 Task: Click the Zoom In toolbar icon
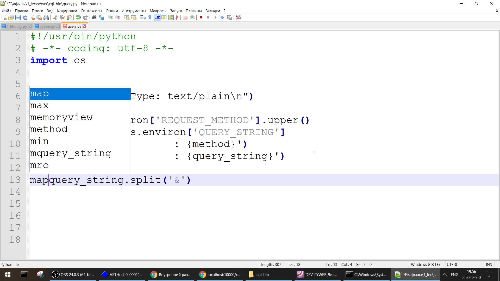(110, 17)
